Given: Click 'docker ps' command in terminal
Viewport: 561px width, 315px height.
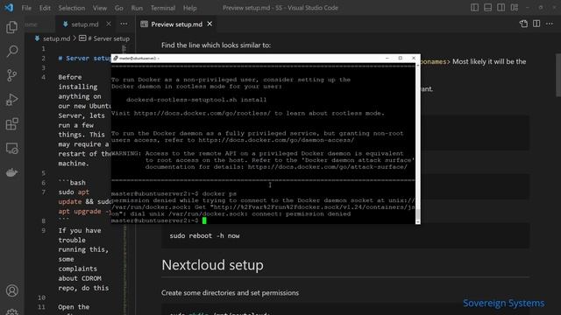Looking at the screenshot, I should click(x=219, y=193).
